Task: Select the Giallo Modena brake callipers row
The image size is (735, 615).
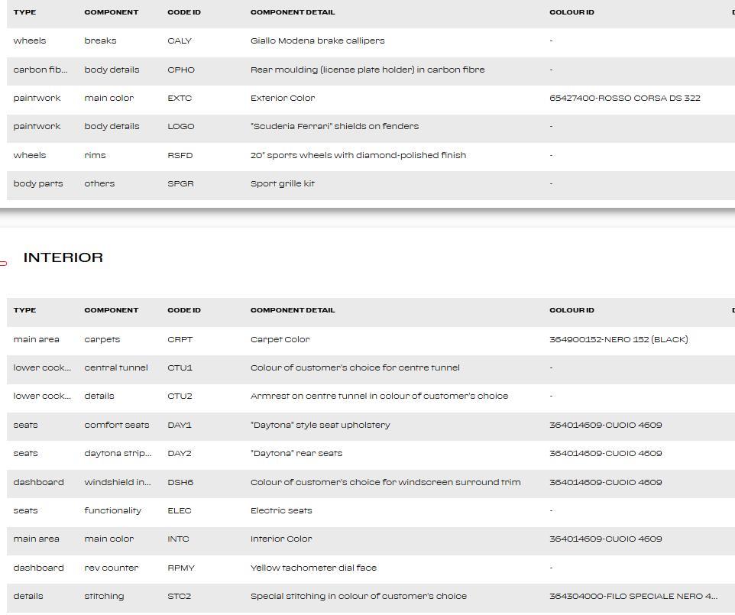Action: click(x=317, y=40)
